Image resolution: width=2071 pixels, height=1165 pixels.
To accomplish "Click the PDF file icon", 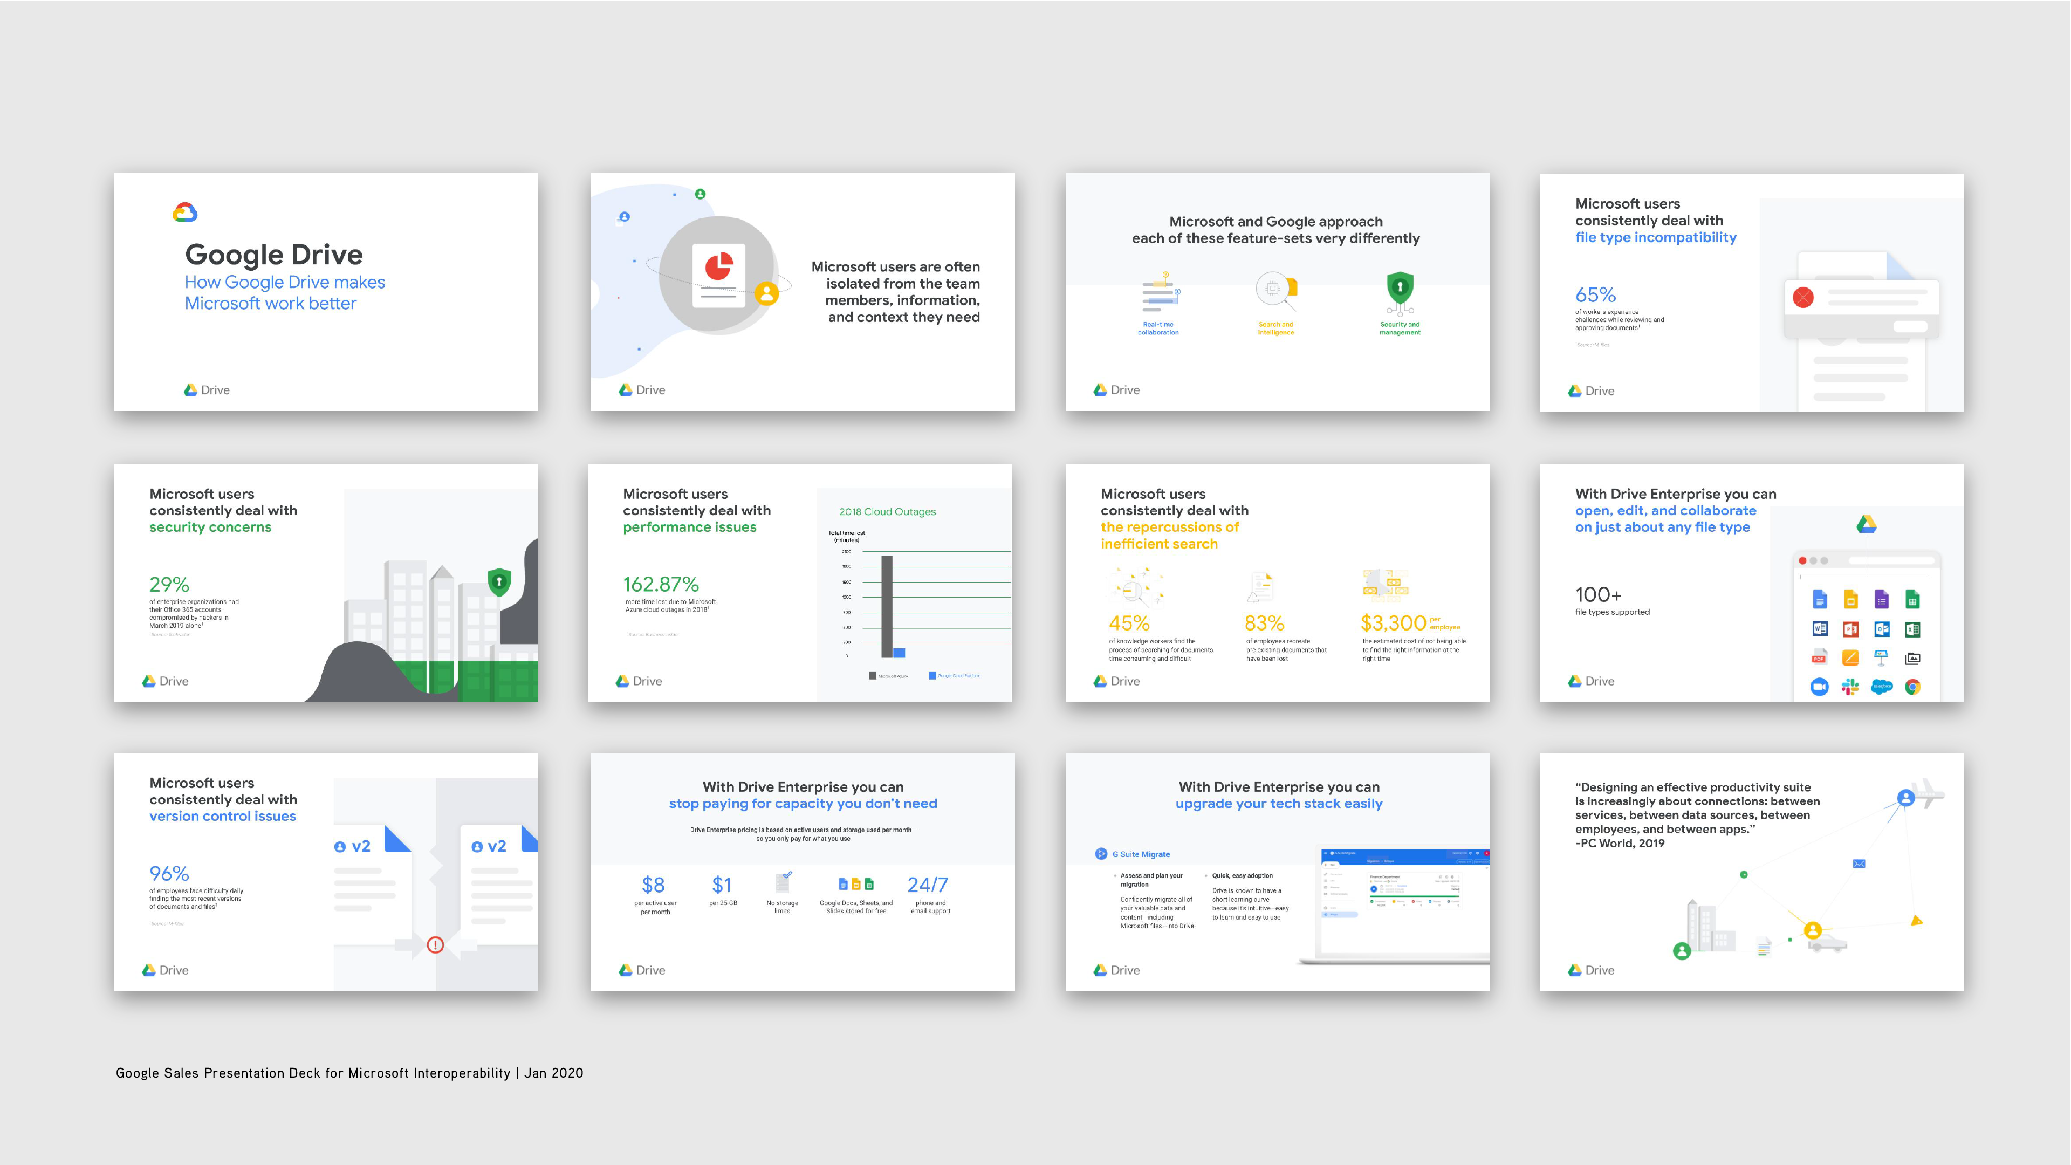I will [1819, 657].
